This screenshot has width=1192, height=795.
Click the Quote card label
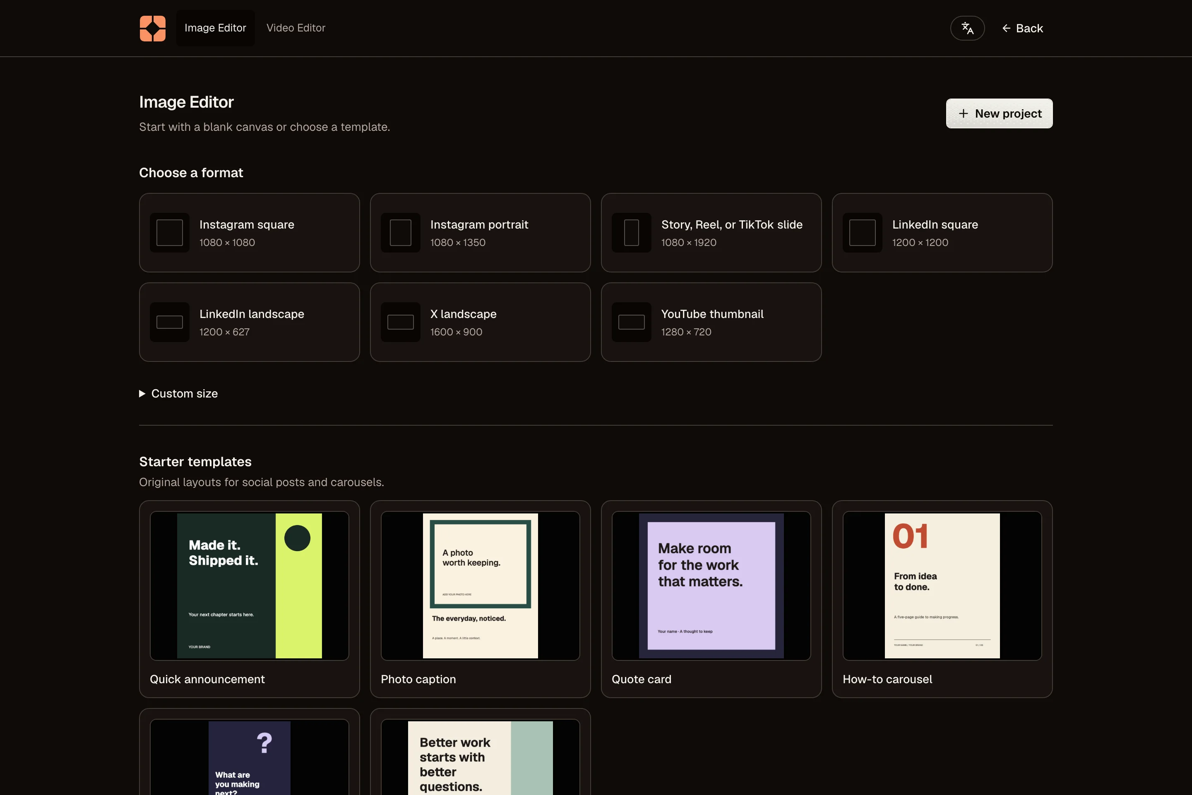[641, 679]
